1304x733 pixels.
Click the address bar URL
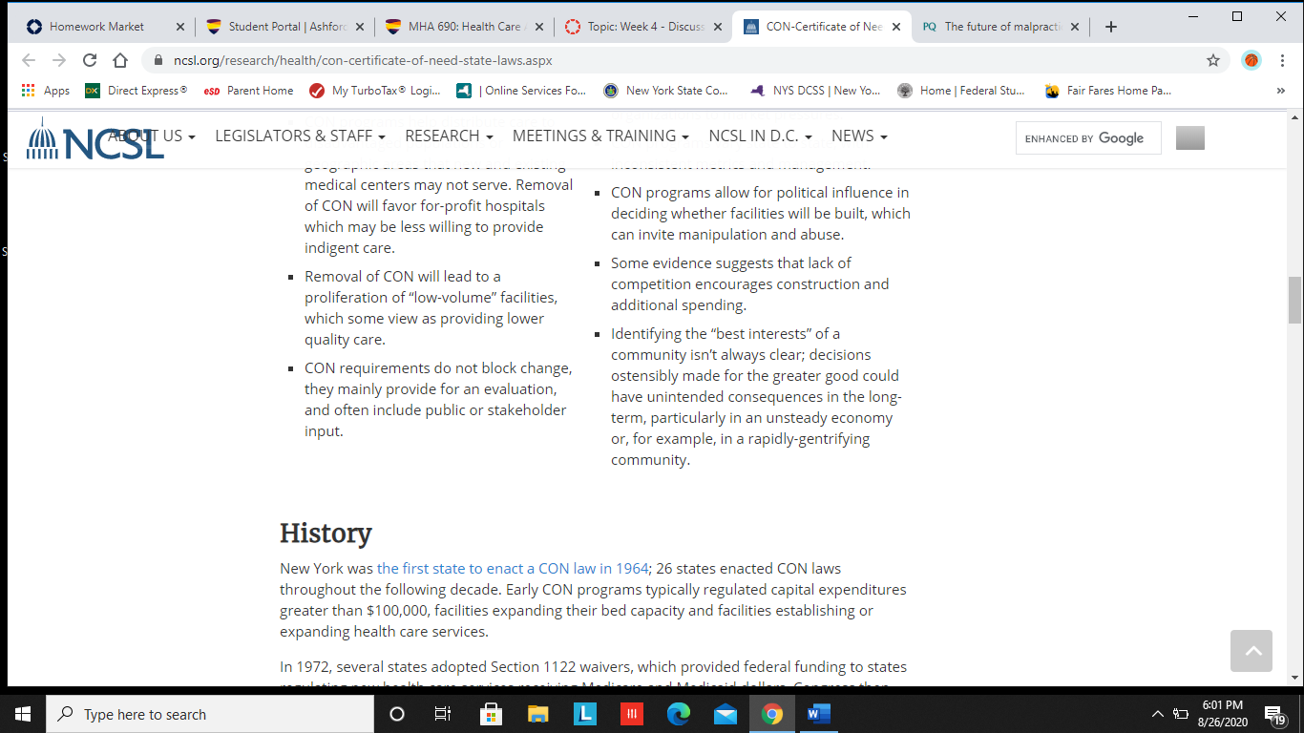pyautogui.click(x=363, y=60)
